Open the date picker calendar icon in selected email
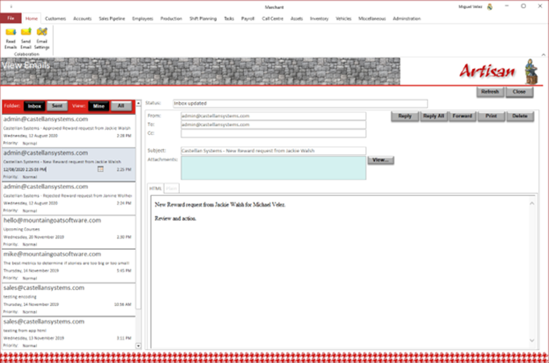 101,169
